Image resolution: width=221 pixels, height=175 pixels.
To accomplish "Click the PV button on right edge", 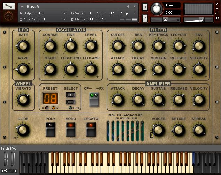I will (218, 18).
